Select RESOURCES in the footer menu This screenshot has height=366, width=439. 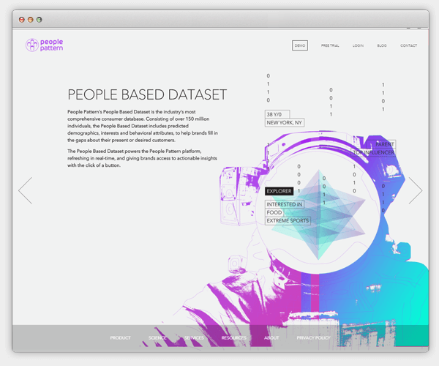tap(234, 337)
